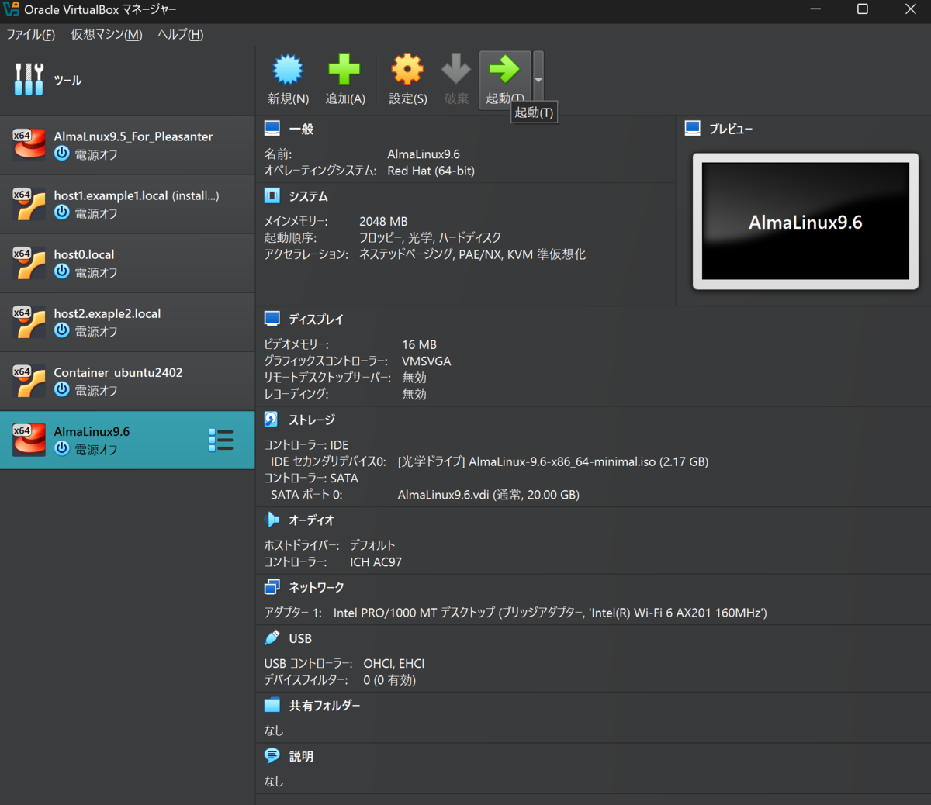This screenshot has width=931, height=805.
Task: Click the Description (説明) speech bubble icon
Action: pyautogui.click(x=272, y=755)
